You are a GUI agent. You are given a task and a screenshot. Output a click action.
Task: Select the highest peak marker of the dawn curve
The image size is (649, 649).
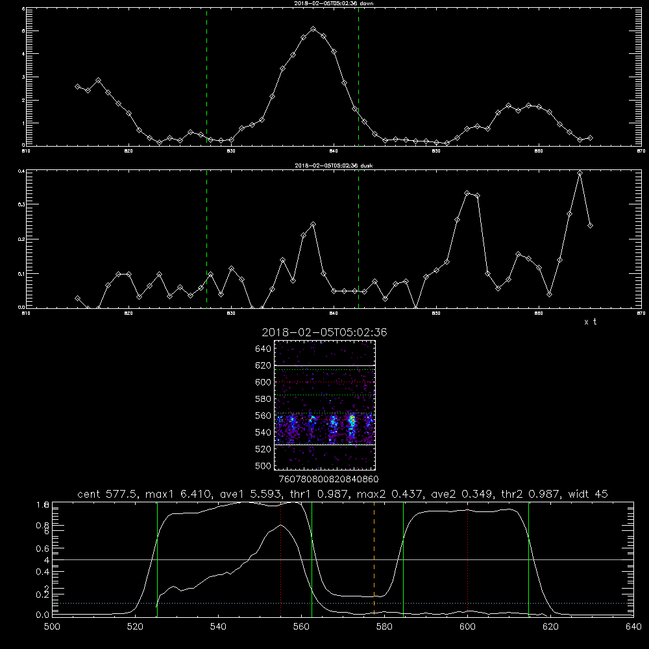tap(313, 29)
